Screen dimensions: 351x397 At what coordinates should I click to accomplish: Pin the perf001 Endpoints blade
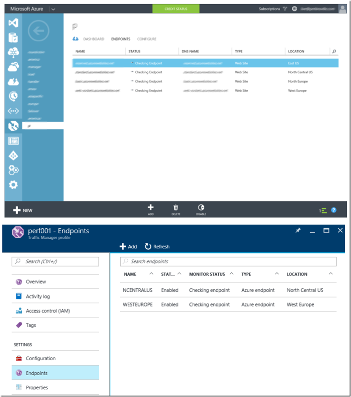(298, 231)
